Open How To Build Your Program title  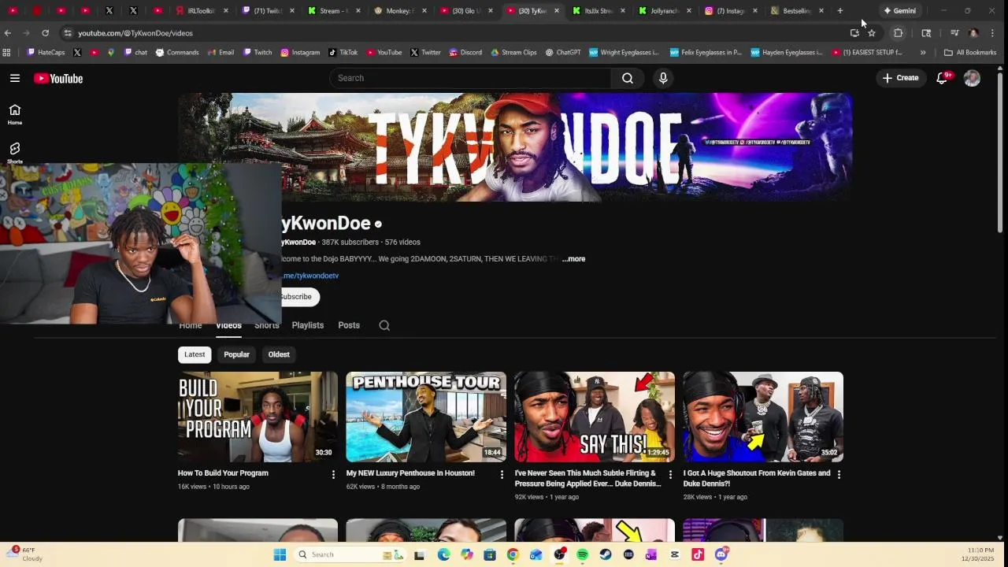(223, 473)
